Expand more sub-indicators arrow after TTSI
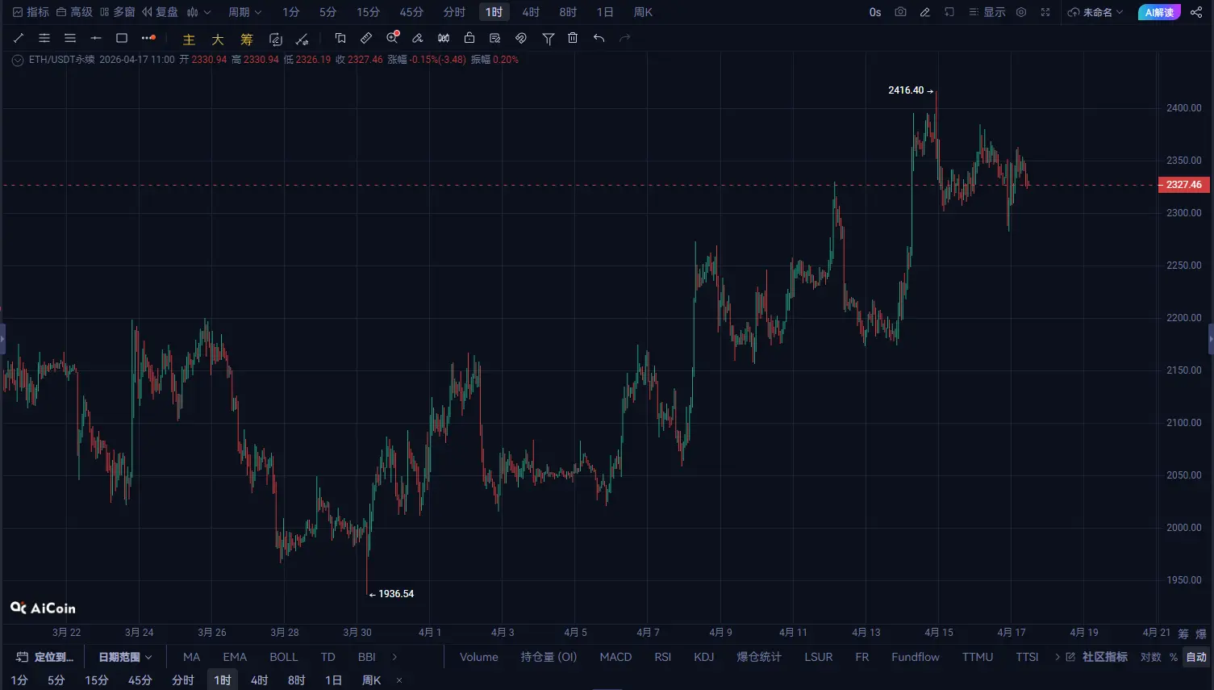The width and height of the screenshot is (1214, 690). 1058,657
